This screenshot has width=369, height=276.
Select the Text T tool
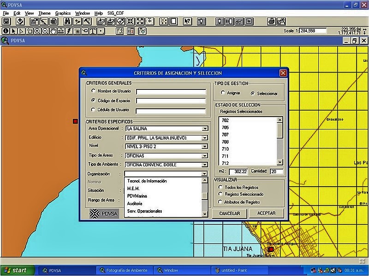93,31
